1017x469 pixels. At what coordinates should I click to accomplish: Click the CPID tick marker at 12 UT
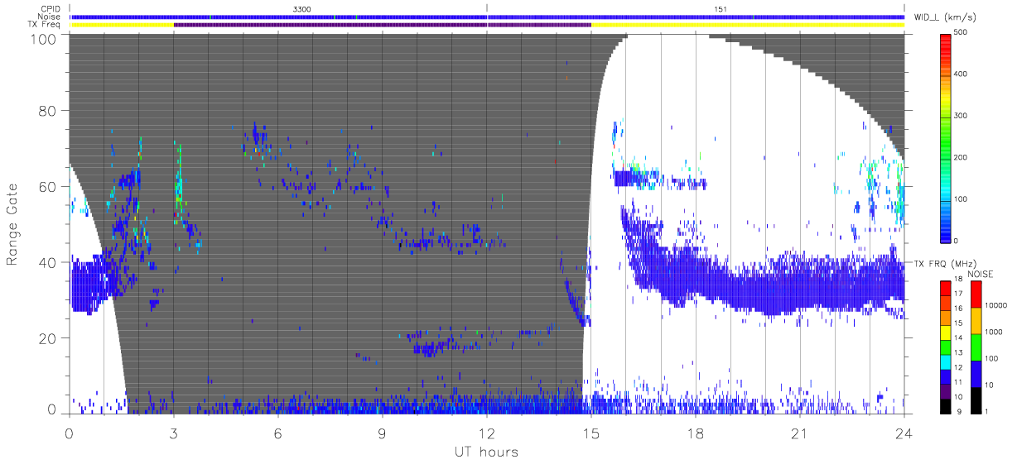tap(487, 8)
